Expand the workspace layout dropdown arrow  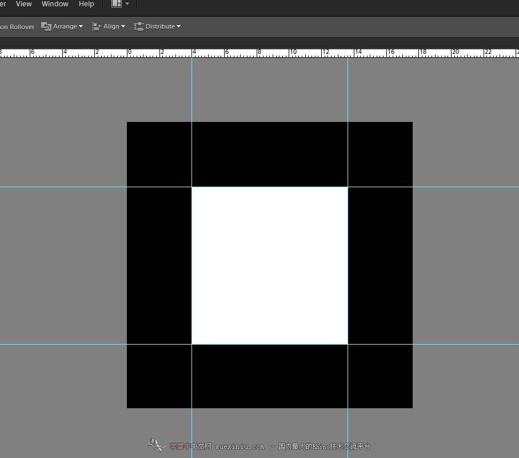point(127,3)
